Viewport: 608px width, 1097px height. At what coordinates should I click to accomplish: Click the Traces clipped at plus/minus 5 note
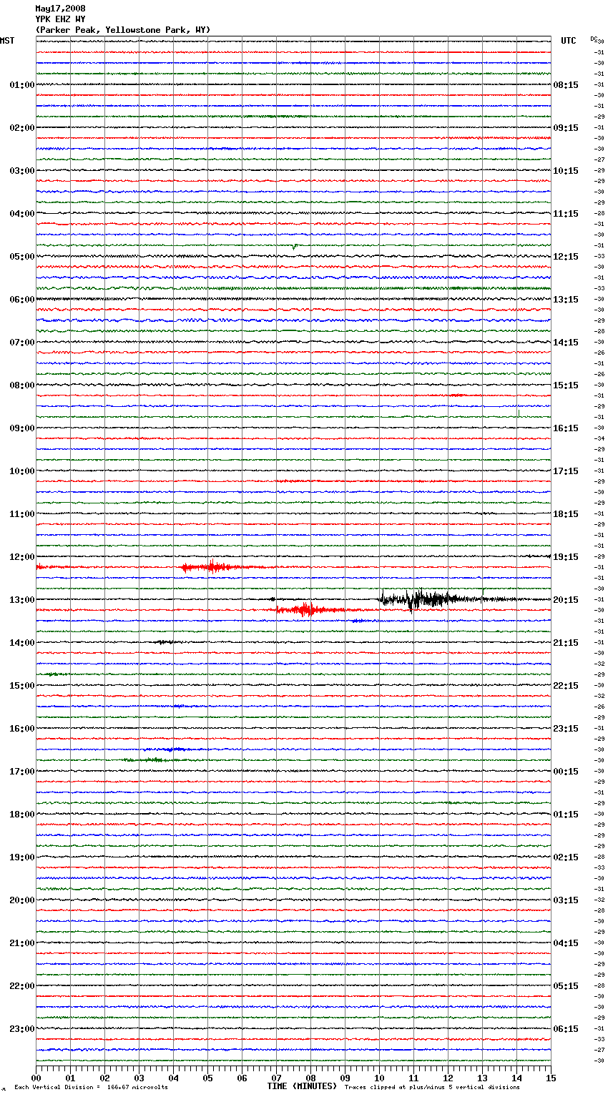pyautogui.click(x=432, y=1088)
